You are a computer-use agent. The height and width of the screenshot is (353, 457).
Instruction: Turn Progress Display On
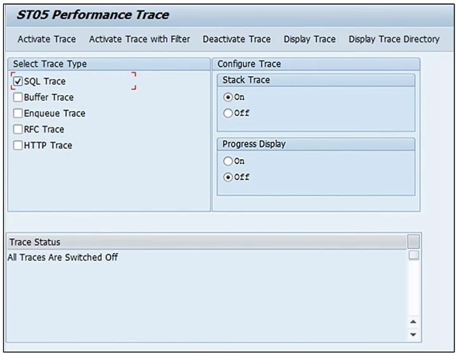point(228,161)
